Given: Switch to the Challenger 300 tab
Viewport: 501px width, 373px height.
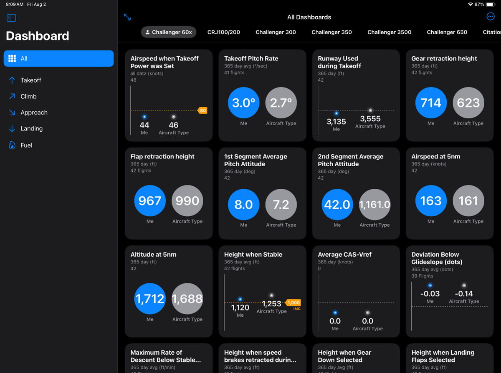Looking at the screenshot, I should pos(276,32).
